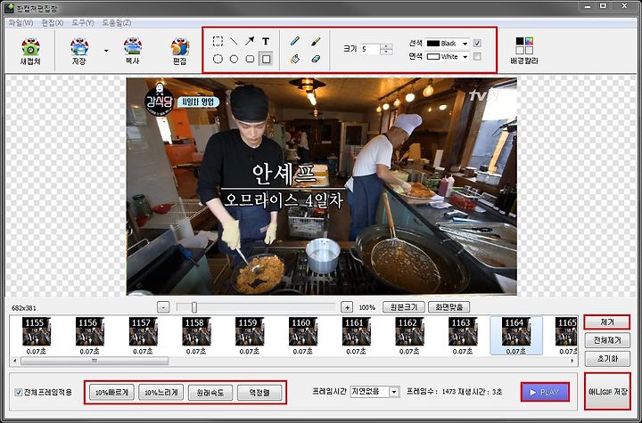This screenshot has height=423, width=642.
Task: Open the 도움말 menu
Action: click(x=116, y=22)
